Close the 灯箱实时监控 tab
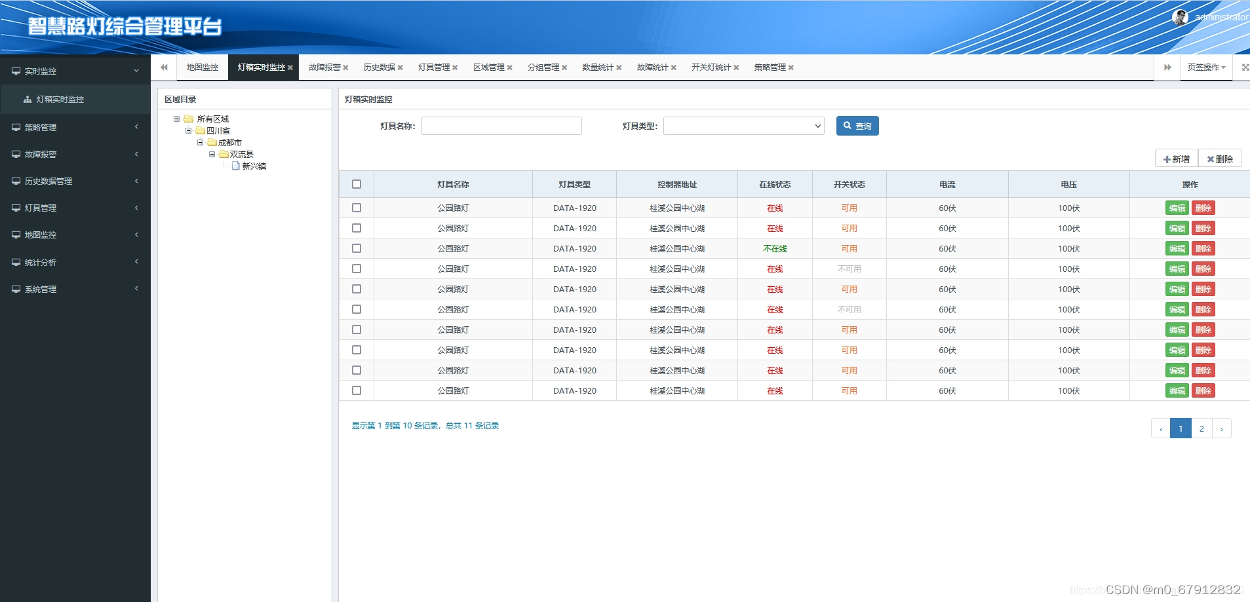This screenshot has width=1250, height=602. [290, 67]
